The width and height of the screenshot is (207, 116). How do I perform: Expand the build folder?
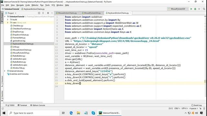tap(8, 20)
